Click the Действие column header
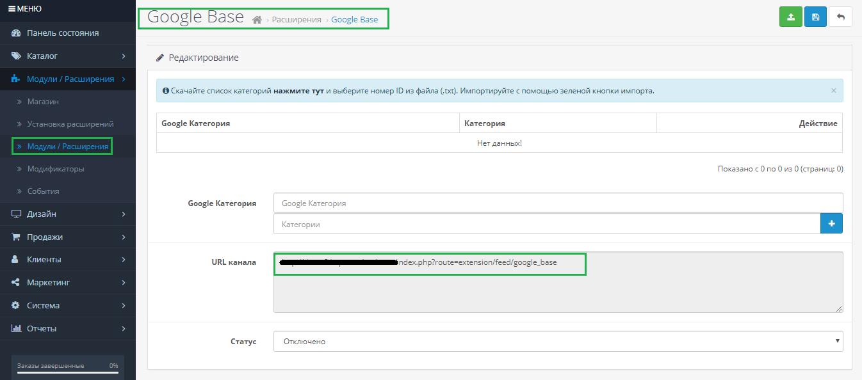 coord(818,123)
